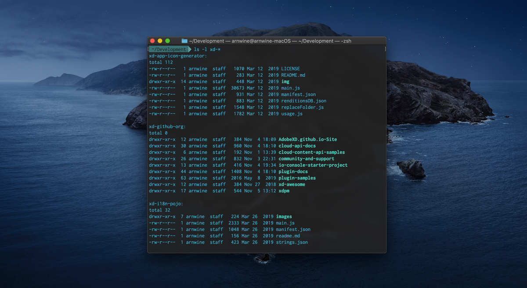This screenshot has height=288, width=527.
Task: Click the 'ls -l xd-*' command text
Action: pyautogui.click(x=207, y=50)
